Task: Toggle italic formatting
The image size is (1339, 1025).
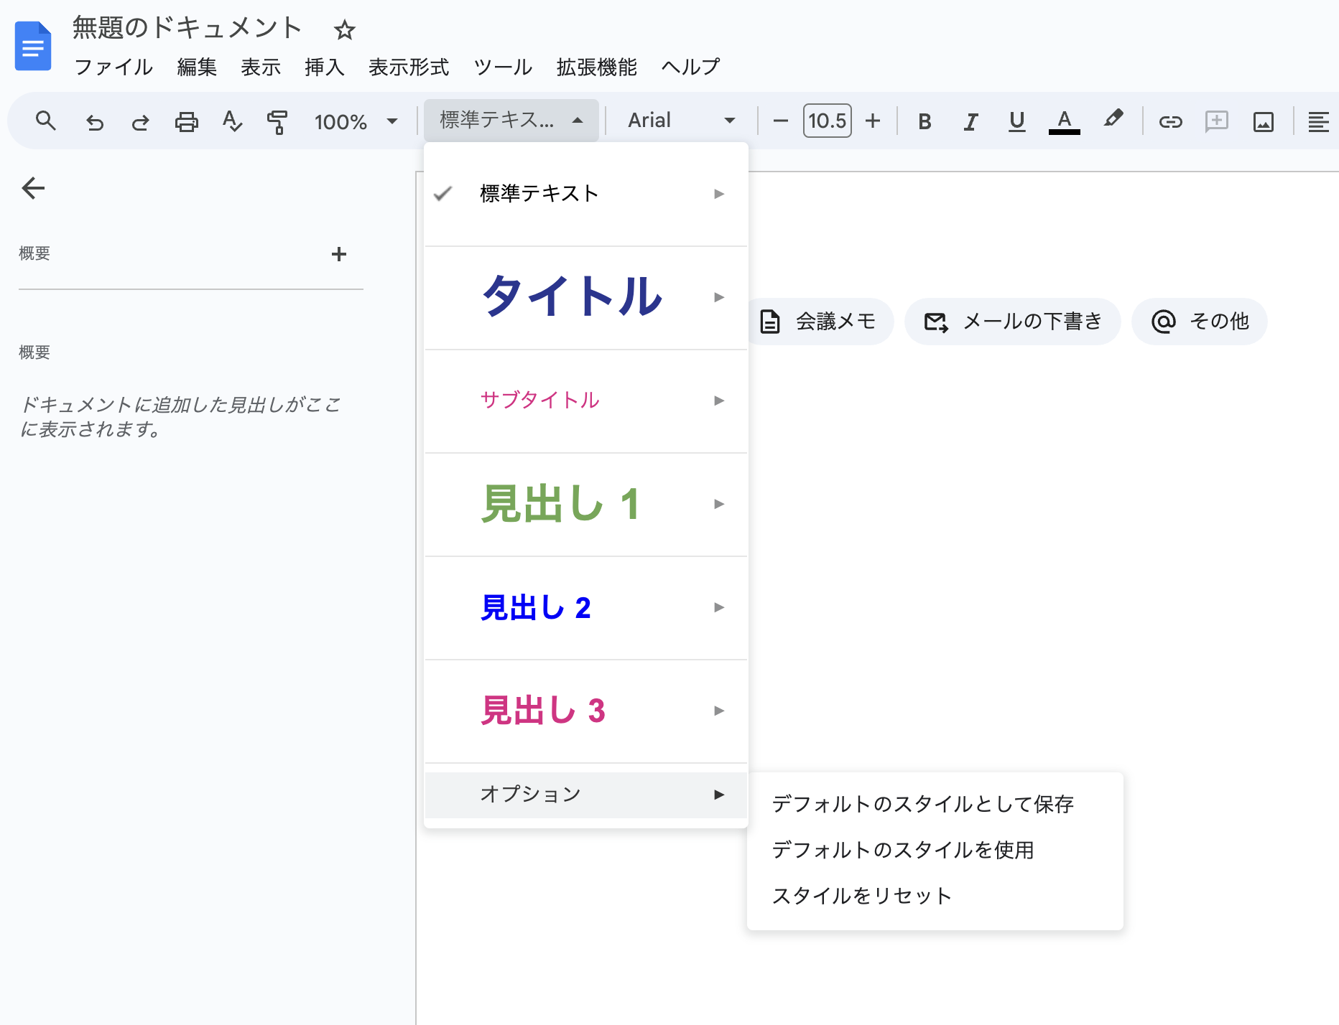Action: 970,121
